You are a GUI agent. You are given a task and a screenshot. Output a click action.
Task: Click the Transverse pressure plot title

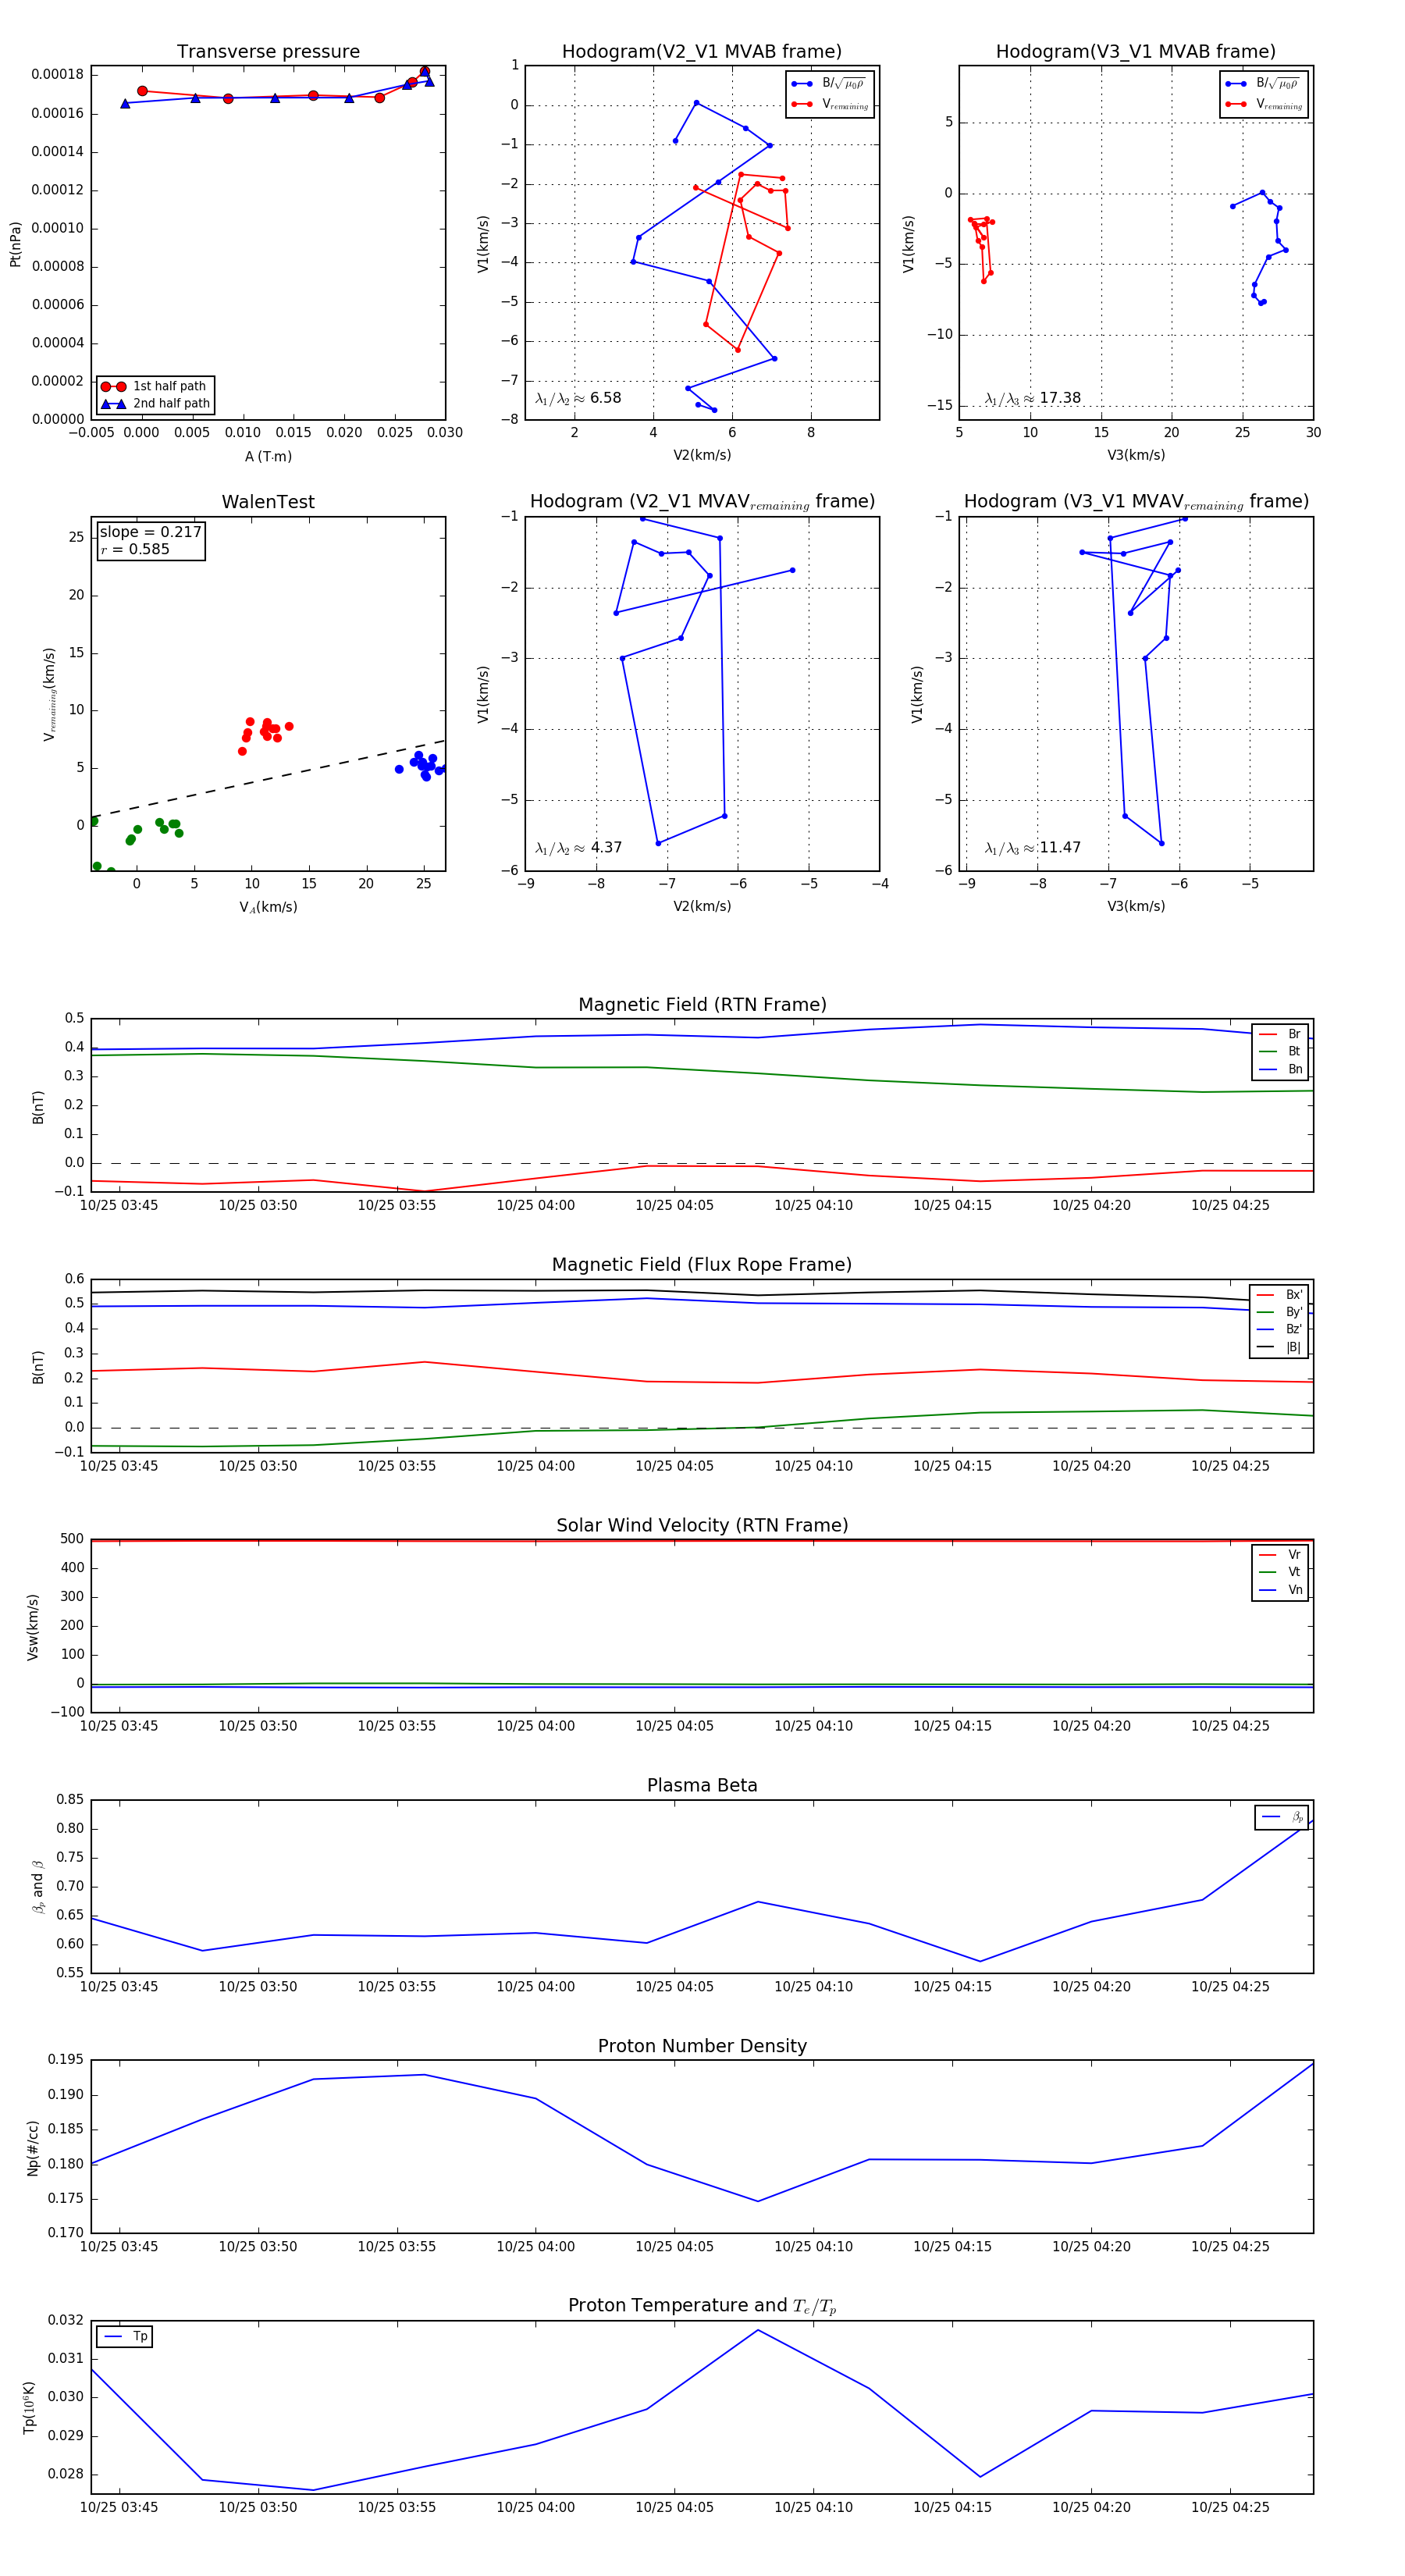pyautogui.click(x=268, y=52)
